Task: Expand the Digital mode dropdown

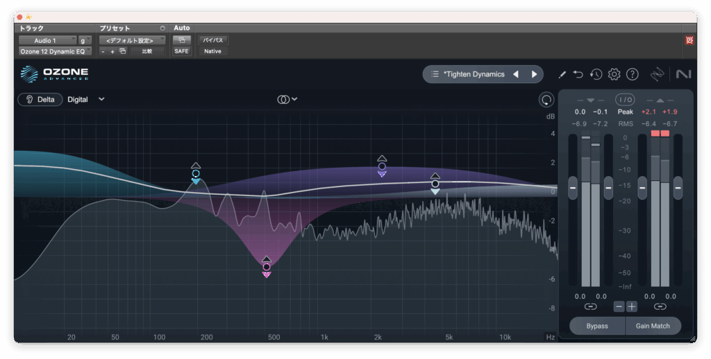Action: (x=101, y=99)
